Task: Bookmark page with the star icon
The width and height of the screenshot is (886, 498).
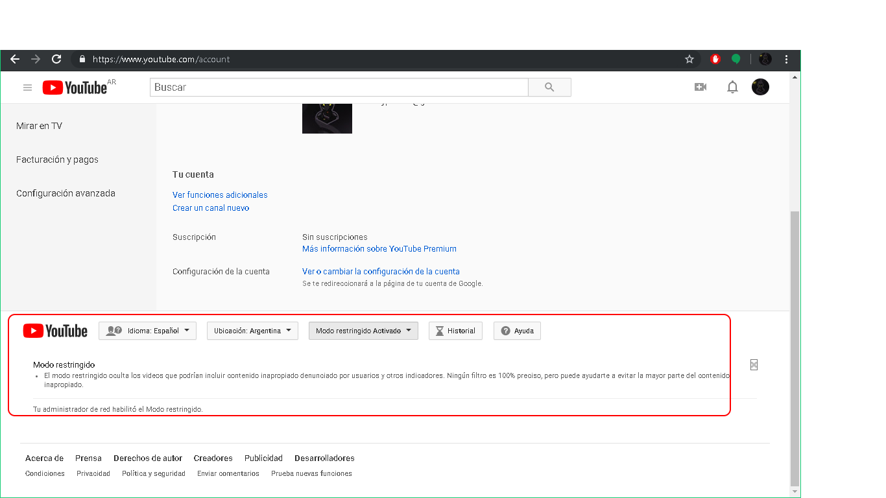Action: (x=689, y=59)
